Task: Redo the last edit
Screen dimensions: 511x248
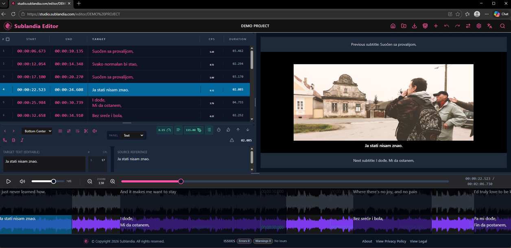Action: pyautogui.click(x=457, y=26)
